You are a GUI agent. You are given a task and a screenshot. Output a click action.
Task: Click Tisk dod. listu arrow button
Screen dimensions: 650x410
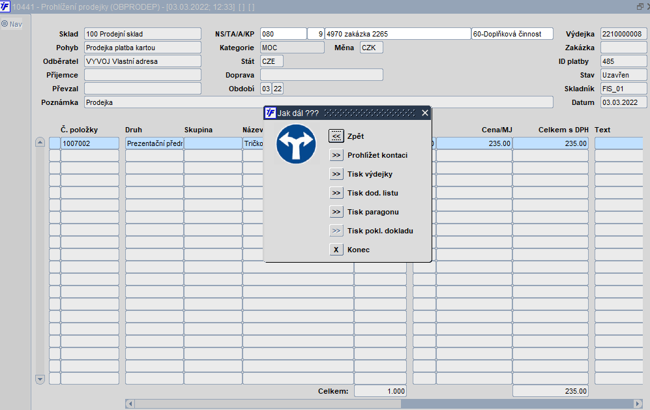[336, 193]
